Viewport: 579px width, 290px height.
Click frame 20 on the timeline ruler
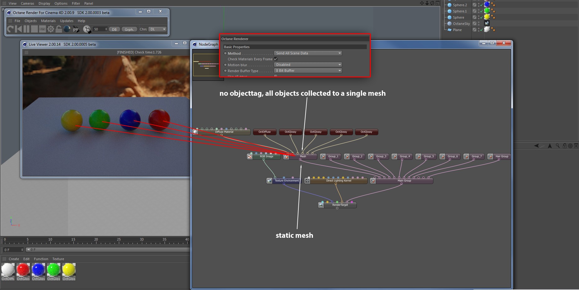tap(96, 241)
